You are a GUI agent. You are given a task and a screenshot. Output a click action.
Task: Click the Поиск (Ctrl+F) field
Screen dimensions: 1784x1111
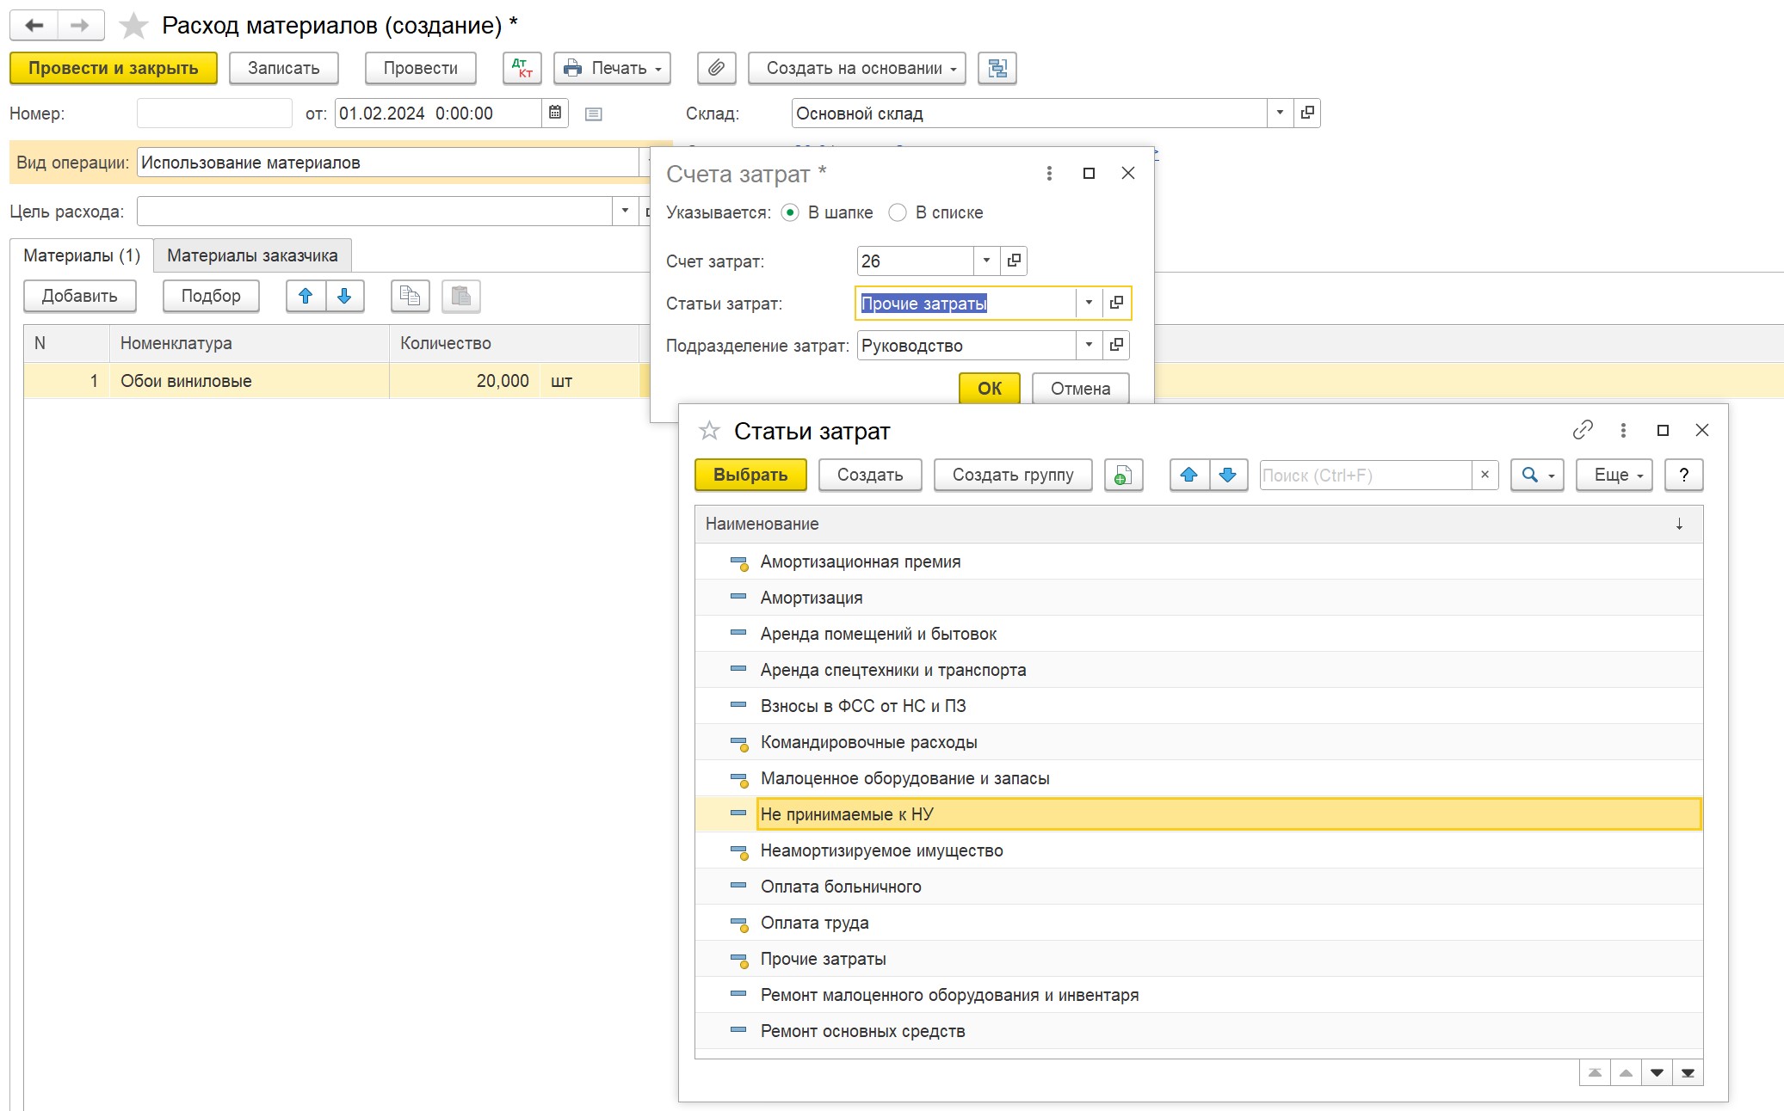pyautogui.click(x=1366, y=475)
